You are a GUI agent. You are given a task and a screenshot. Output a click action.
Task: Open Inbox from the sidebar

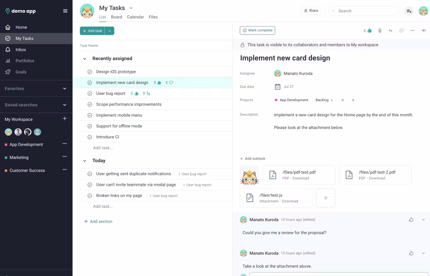click(x=21, y=49)
